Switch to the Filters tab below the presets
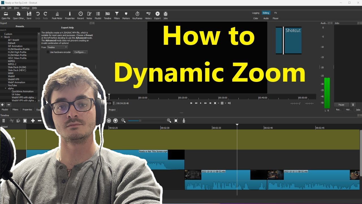The height and width of the screenshot is (204, 362). [15, 110]
